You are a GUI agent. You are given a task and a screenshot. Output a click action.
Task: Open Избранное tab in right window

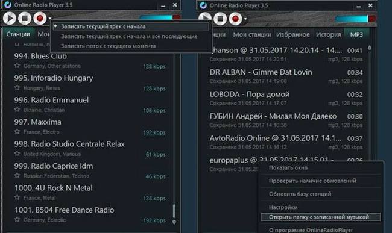tap(292, 35)
